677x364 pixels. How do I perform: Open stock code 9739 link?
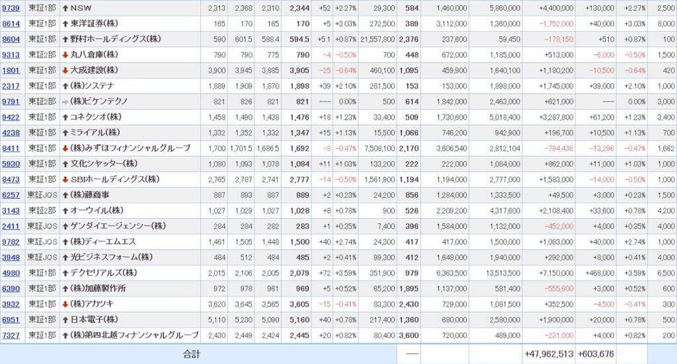tap(11, 8)
